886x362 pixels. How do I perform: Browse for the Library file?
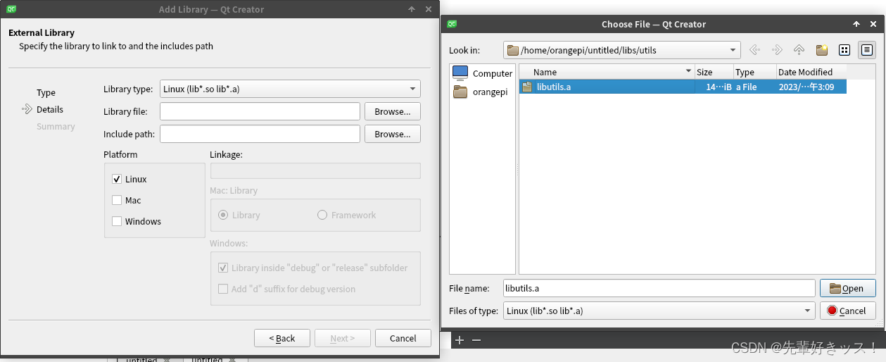[392, 111]
